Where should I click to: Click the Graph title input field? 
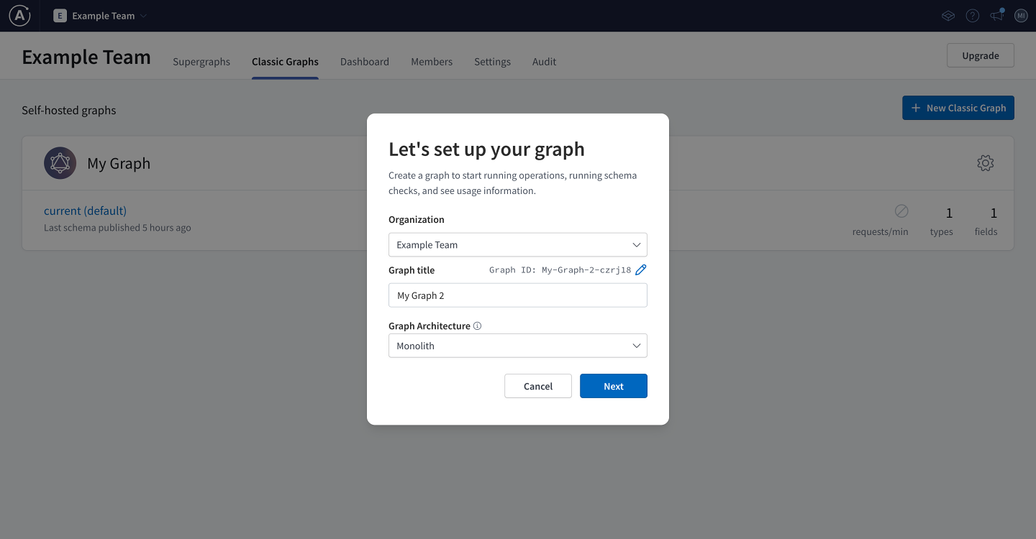[x=517, y=295]
